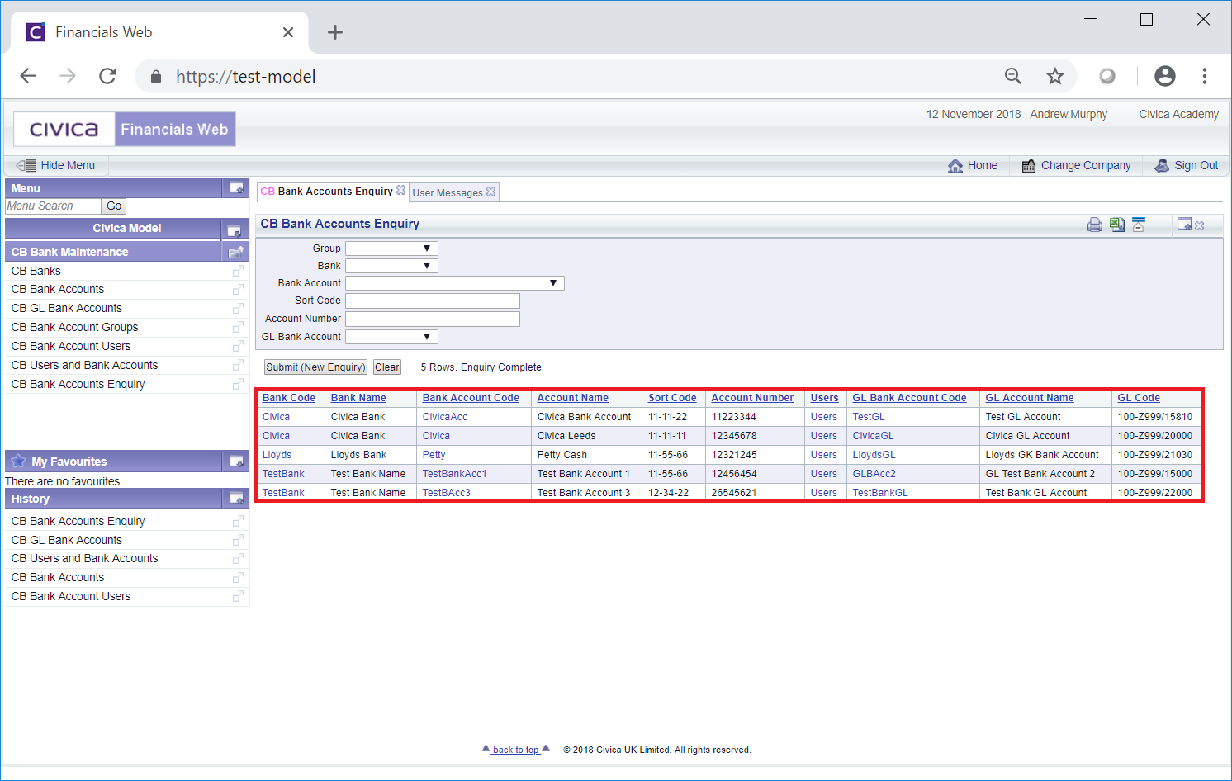
Task: Open CB Bank Account Groups new-window icon
Action: [238, 328]
